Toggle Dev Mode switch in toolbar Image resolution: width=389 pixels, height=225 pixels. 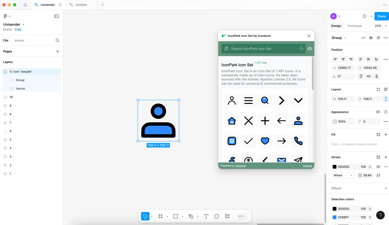tap(243, 216)
